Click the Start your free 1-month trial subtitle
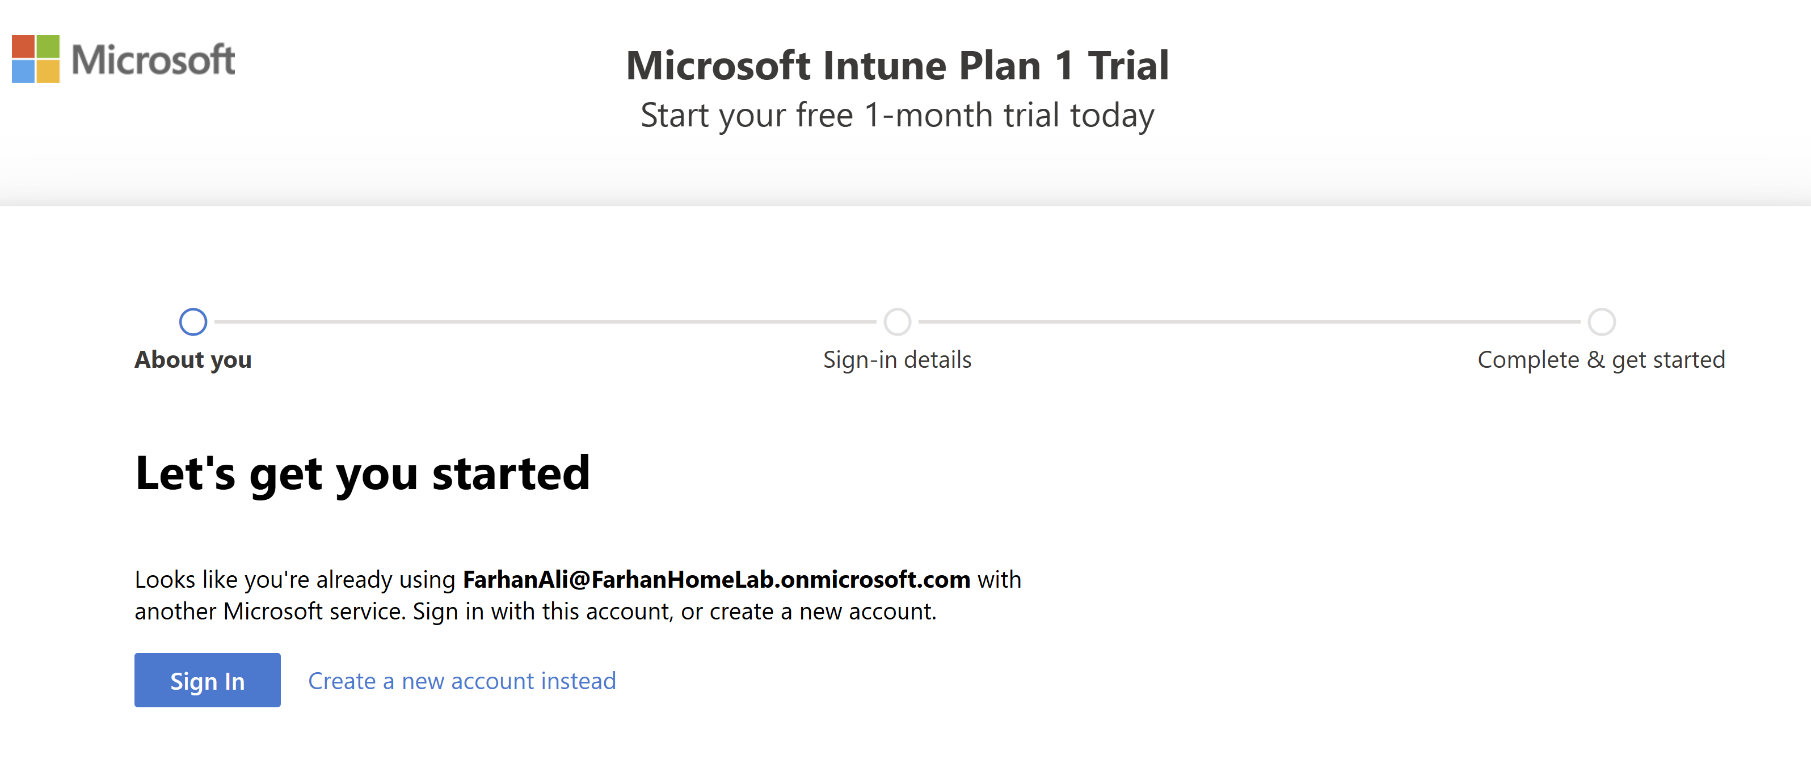1811x777 pixels. 897,115
